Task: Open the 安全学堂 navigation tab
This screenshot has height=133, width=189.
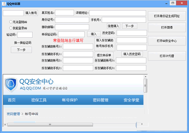Action: coord(131,100)
